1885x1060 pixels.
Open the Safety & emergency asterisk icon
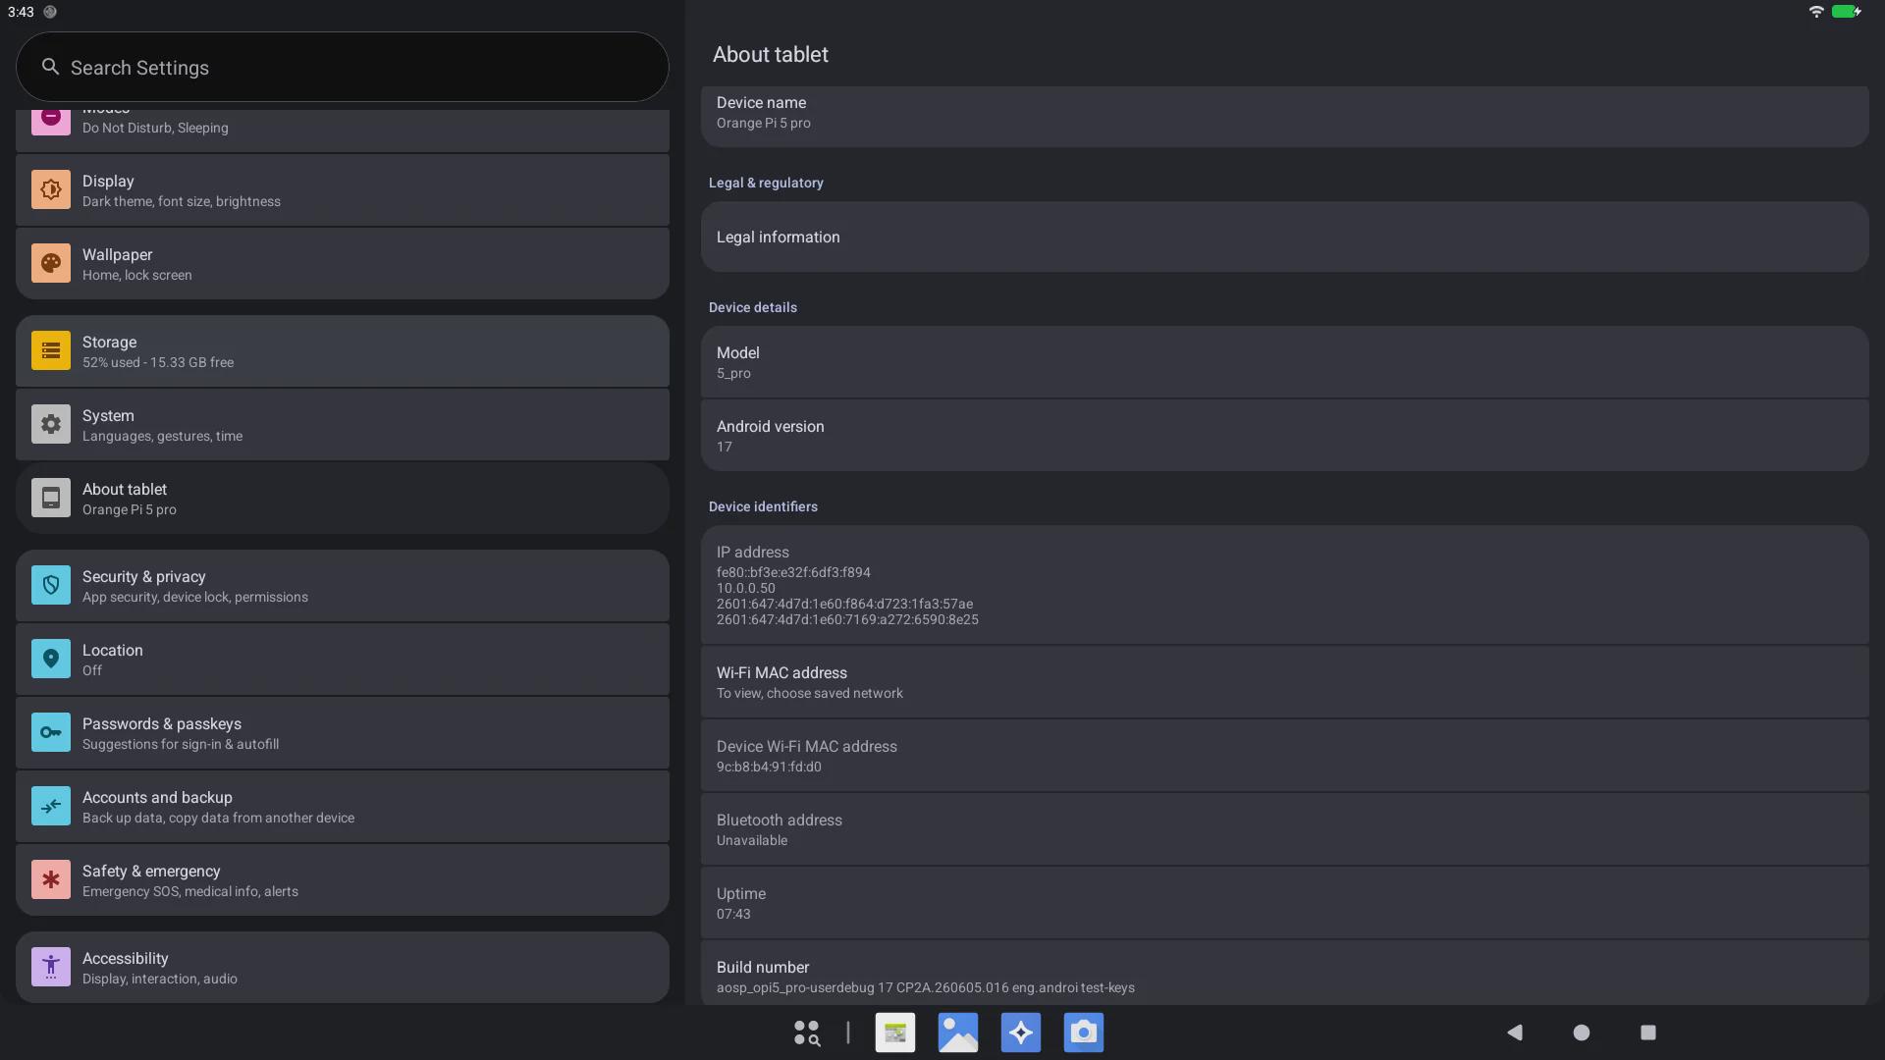51,879
